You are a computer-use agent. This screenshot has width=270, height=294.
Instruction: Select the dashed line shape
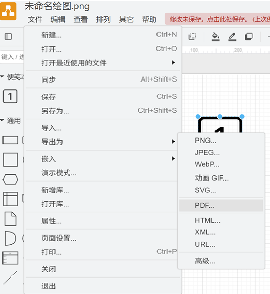click(x=10, y=278)
